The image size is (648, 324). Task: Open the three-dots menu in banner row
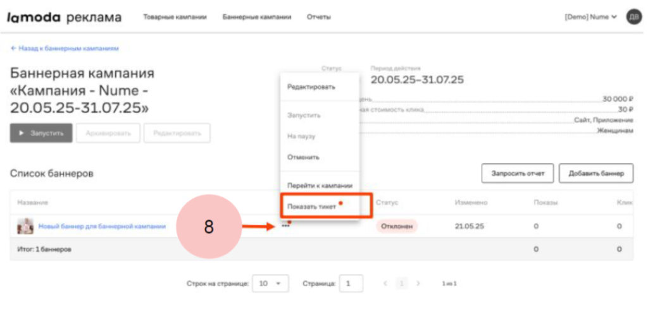(285, 226)
